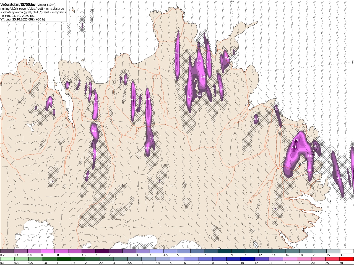Choose light pink swatch starting at lower 16

click(x=290, y=259)
